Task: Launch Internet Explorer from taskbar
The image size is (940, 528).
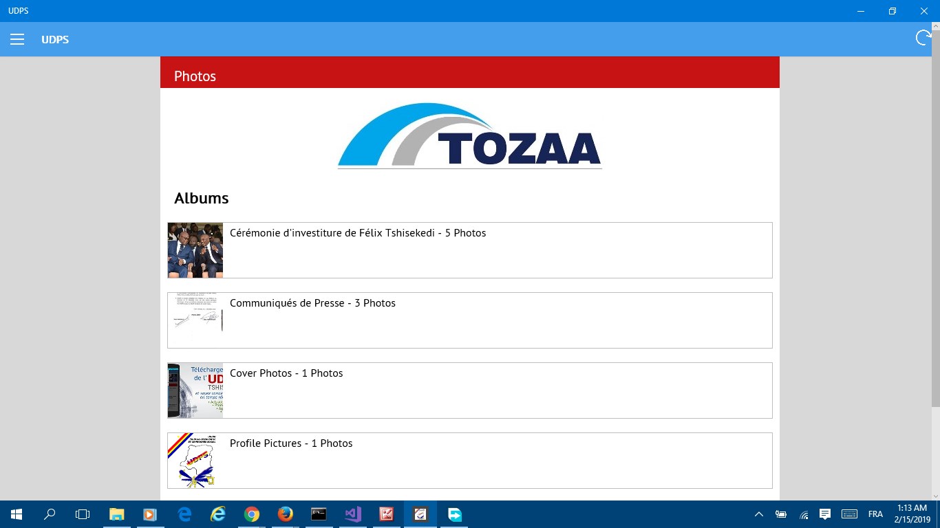Action: click(x=218, y=514)
